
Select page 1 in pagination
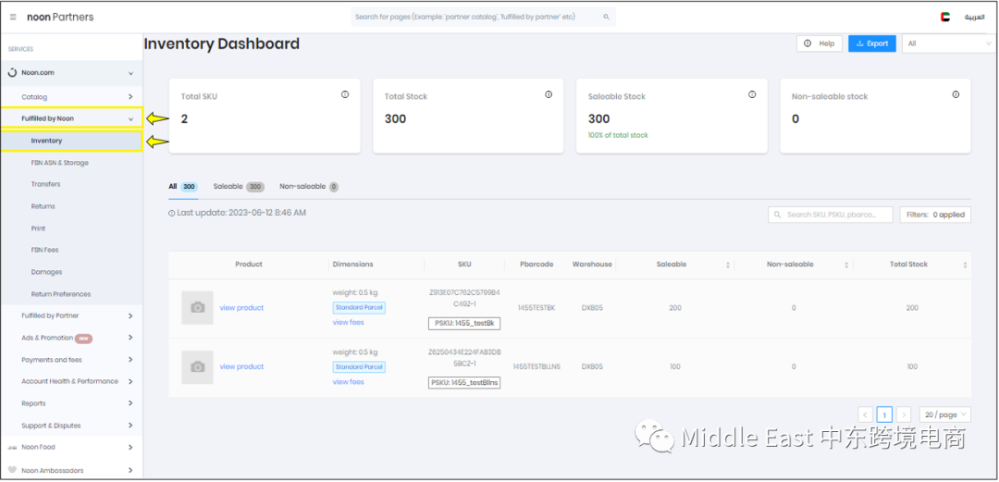pos(884,414)
